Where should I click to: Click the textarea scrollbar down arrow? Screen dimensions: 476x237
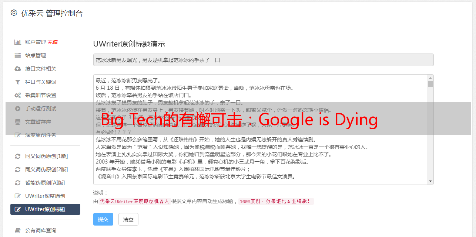(430, 181)
